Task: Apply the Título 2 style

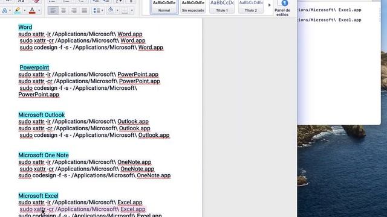Action: [x=251, y=7]
